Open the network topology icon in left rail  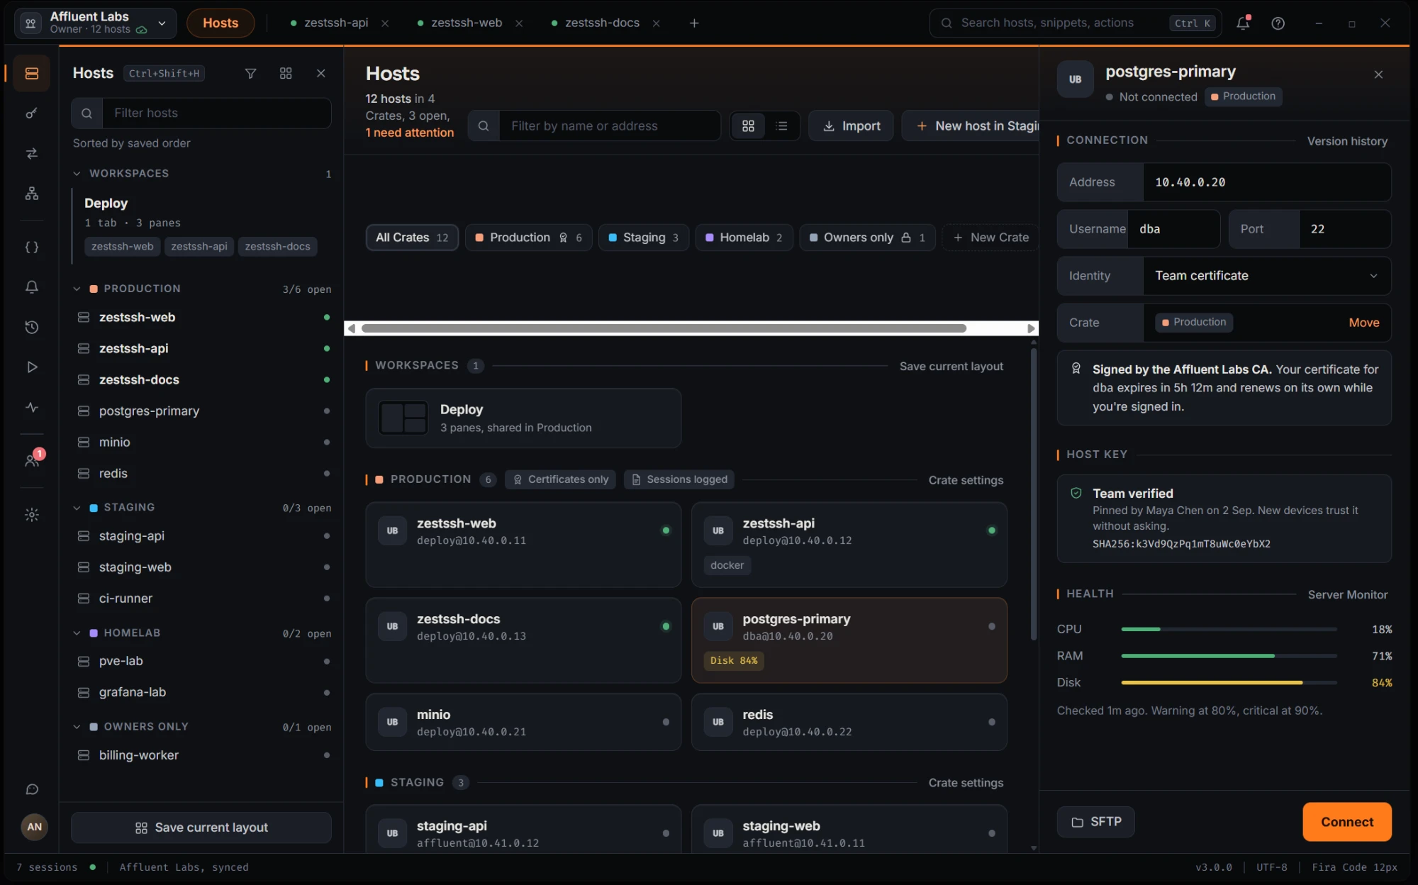tap(31, 194)
